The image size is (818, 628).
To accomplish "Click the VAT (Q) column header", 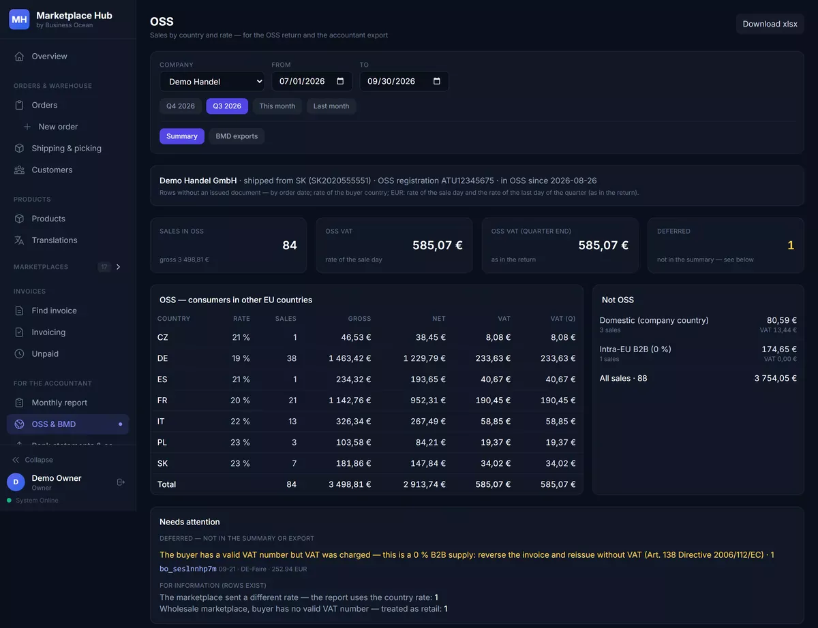I will (563, 319).
